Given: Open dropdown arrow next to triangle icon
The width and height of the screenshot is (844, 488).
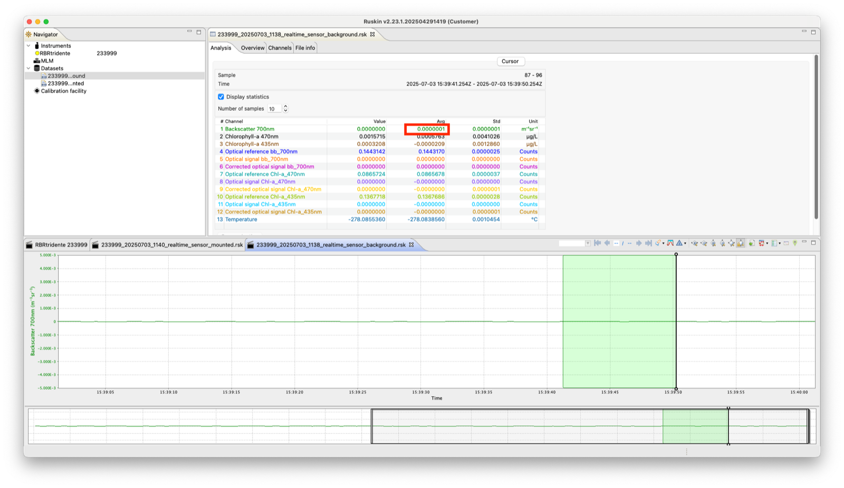Looking at the screenshot, I should click(685, 243).
